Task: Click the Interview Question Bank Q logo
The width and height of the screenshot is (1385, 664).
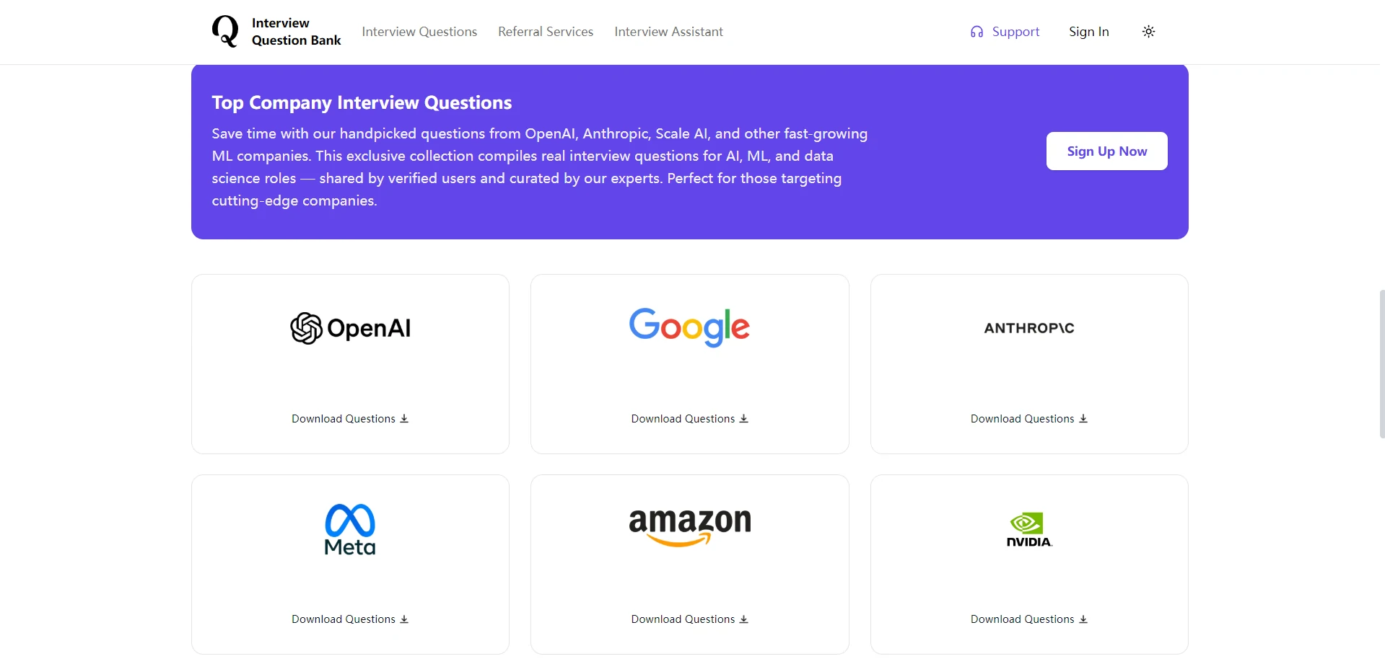Action: [225, 32]
